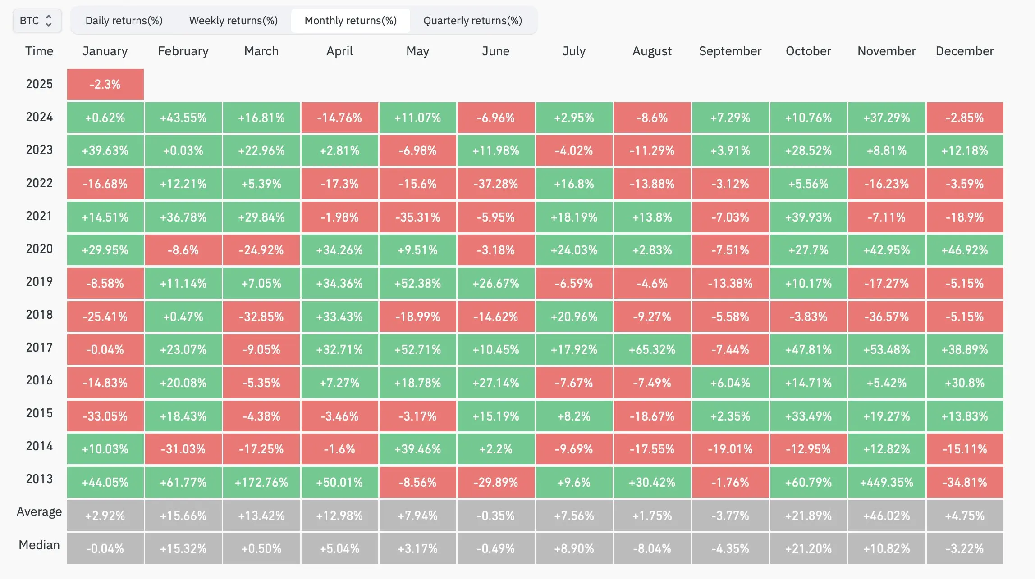This screenshot has height=579, width=1035.
Task: Open the Quarterly returns(%) tab
Action: 472,21
